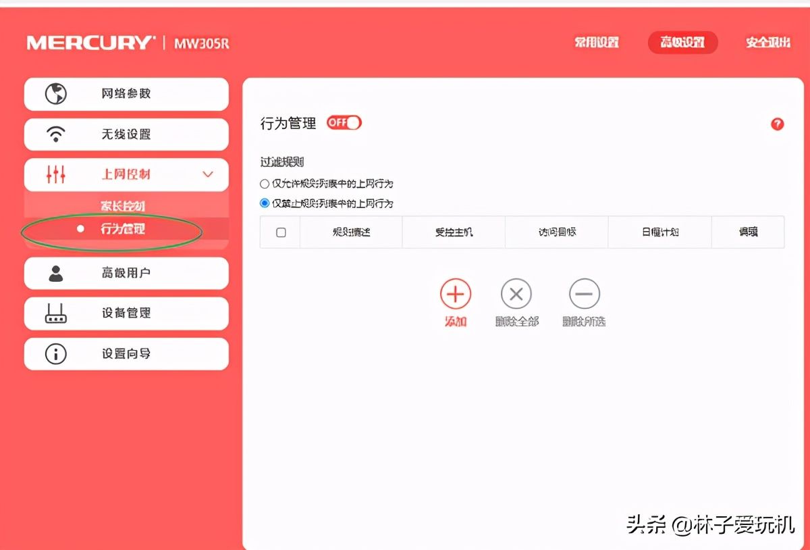Viewport: 810px width, 550px height.
Task: Switch to the 高级设置 top tab
Action: pyautogui.click(x=682, y=43)
